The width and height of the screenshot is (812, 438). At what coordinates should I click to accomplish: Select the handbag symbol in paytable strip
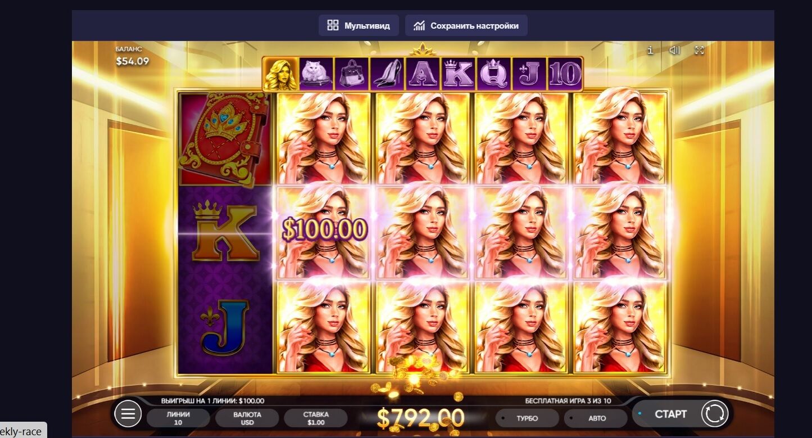351,74
